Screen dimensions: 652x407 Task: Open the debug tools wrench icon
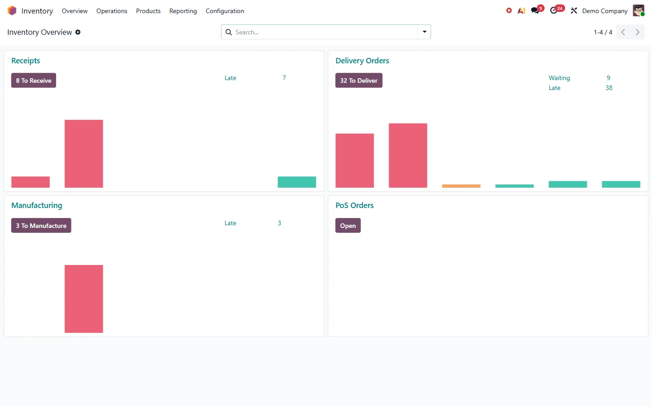(x=574, y=10)
